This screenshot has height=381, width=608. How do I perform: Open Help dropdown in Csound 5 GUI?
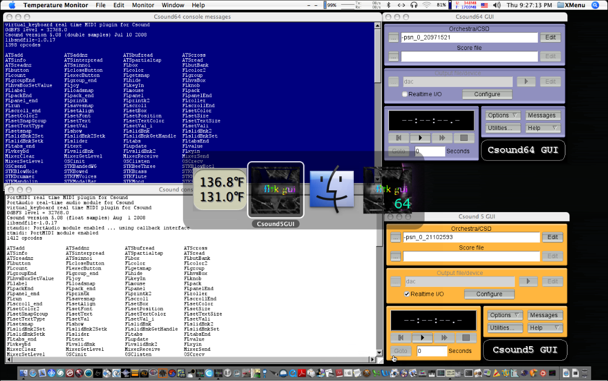coord(545,328)
